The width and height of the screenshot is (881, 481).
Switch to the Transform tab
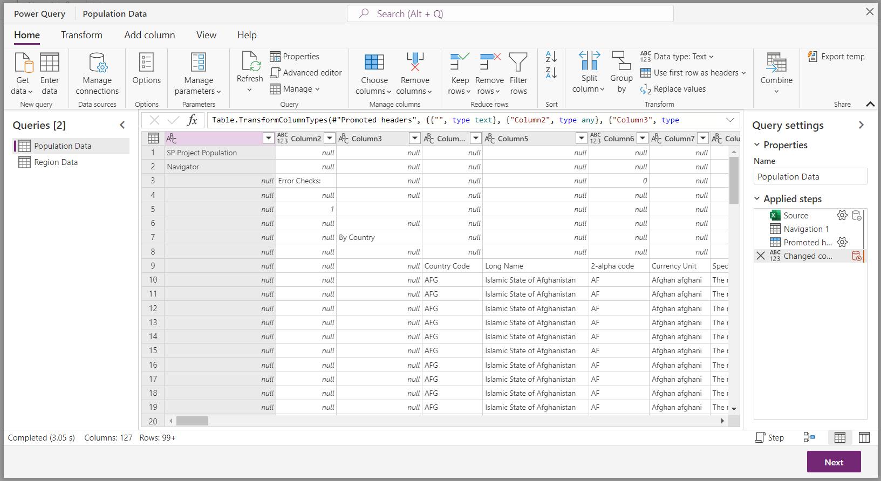81,35
